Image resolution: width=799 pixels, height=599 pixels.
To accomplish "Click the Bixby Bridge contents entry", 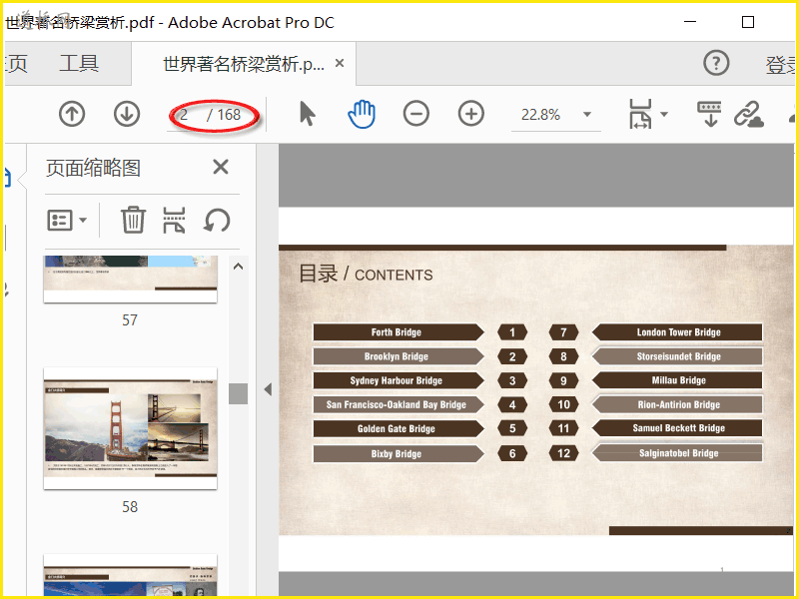I will click(x=398, y=454).
